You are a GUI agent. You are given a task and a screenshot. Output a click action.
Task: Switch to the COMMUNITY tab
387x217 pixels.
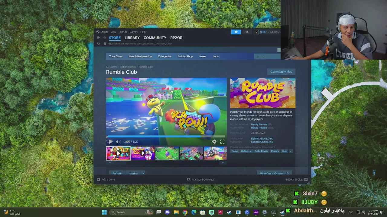click(x=155, y=38)
